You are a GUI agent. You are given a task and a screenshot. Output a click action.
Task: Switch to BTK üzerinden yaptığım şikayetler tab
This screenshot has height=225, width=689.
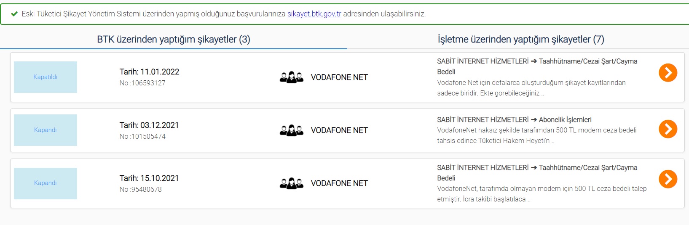(x=173, y=40)
